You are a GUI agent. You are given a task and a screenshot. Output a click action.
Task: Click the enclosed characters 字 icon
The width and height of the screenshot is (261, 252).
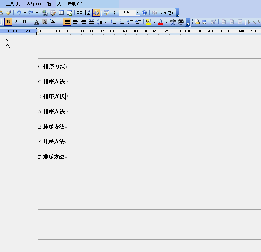[181, 22]
